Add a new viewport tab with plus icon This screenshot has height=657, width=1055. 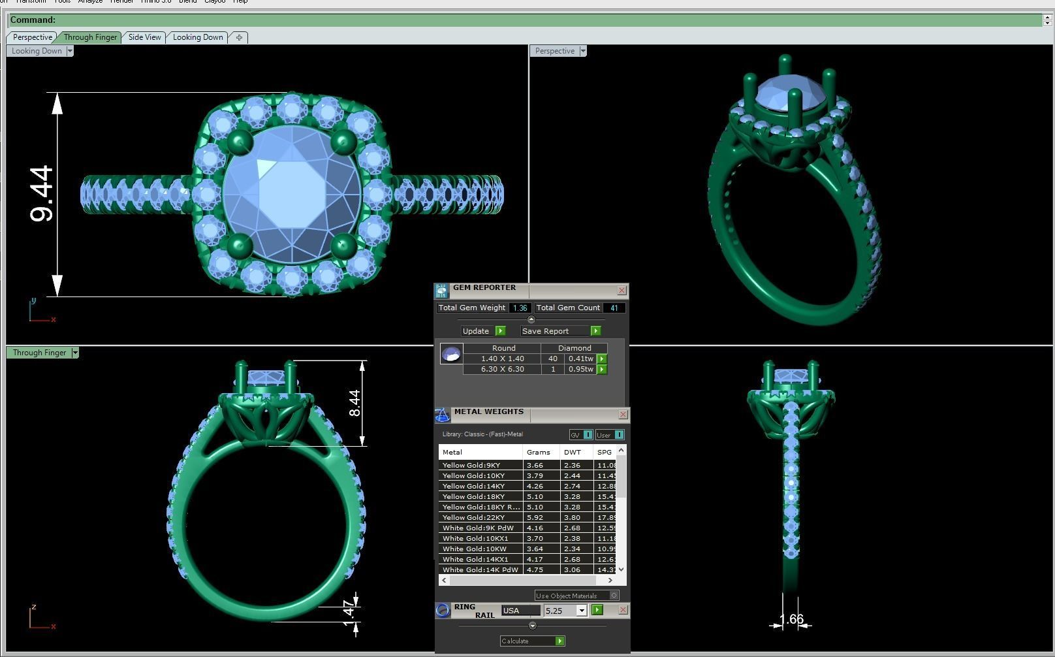[239, 37]
